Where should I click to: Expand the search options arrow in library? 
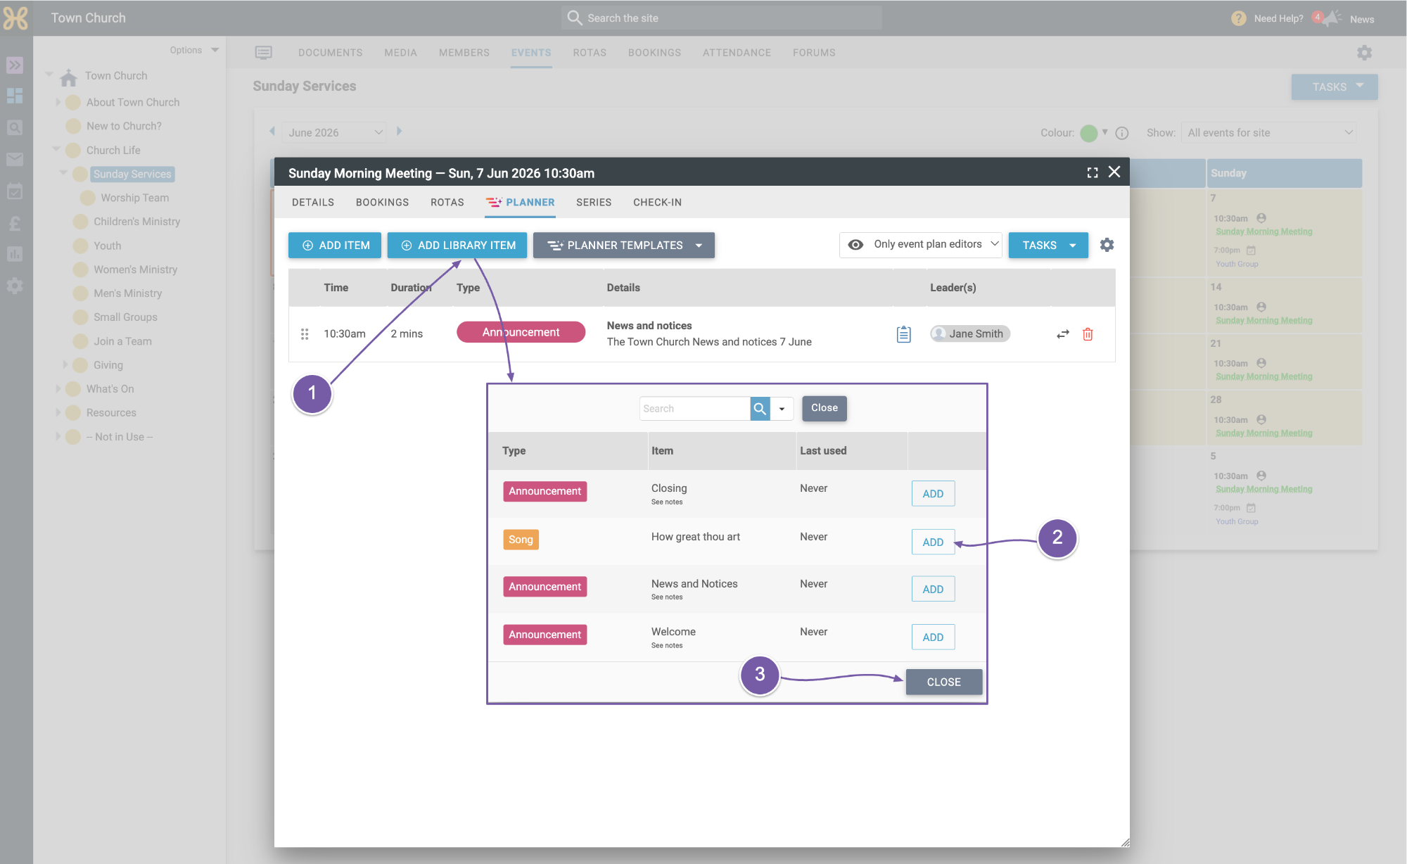pos(782,408)
